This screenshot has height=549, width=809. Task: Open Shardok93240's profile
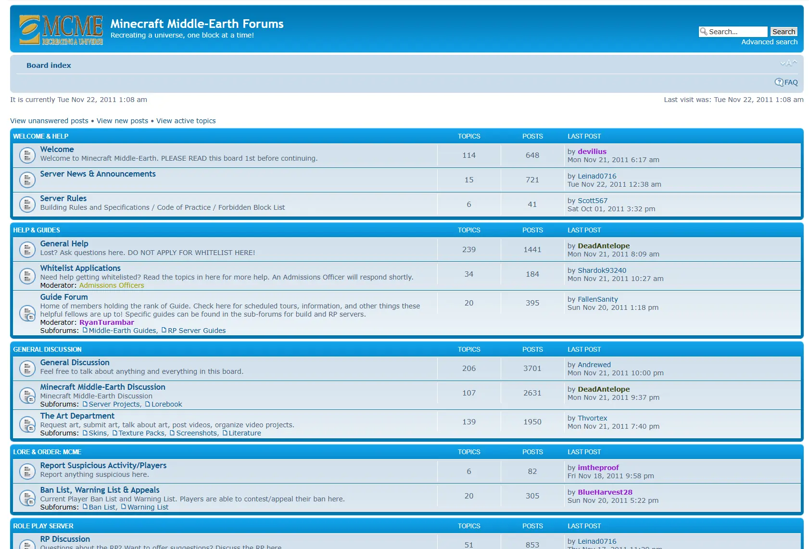pyautogui.click(x=602, y=270)
